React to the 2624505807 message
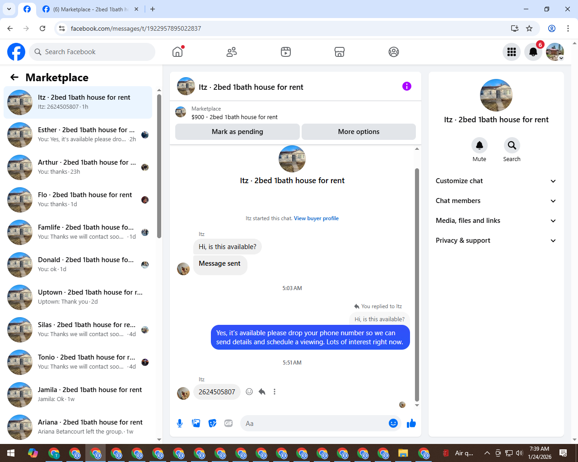The image size is (578, 462). coord(249,392)
